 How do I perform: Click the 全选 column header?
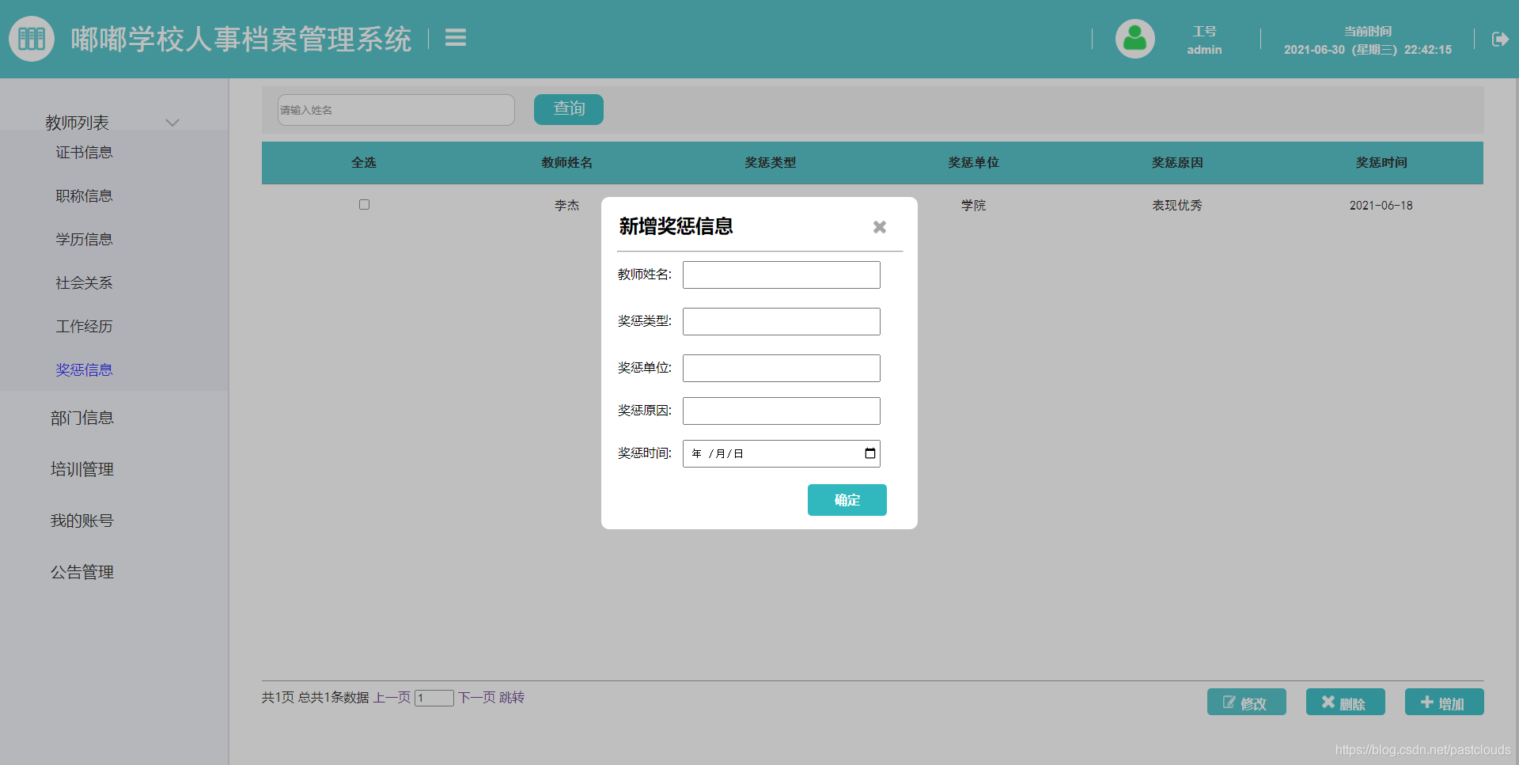[x=364, y=162]
